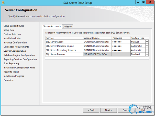Screen dimensions: 155x116
Task: Click Complete step in sidebar
Action: (9, 80)
